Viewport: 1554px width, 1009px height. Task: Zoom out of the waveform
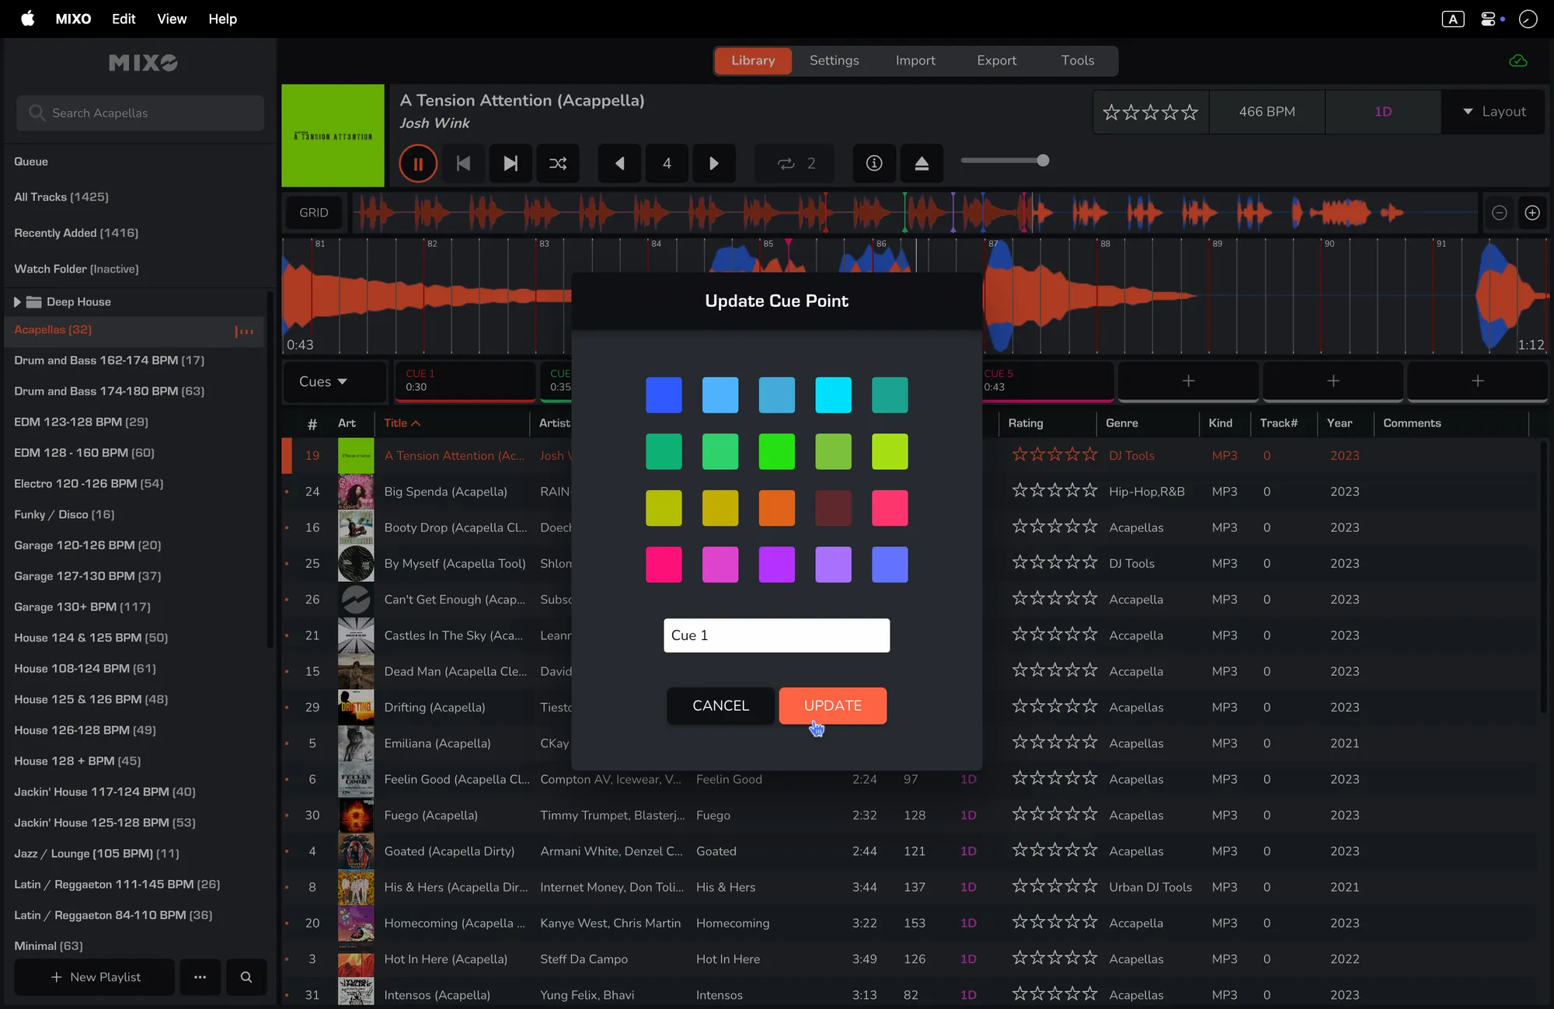(1500, 213)
